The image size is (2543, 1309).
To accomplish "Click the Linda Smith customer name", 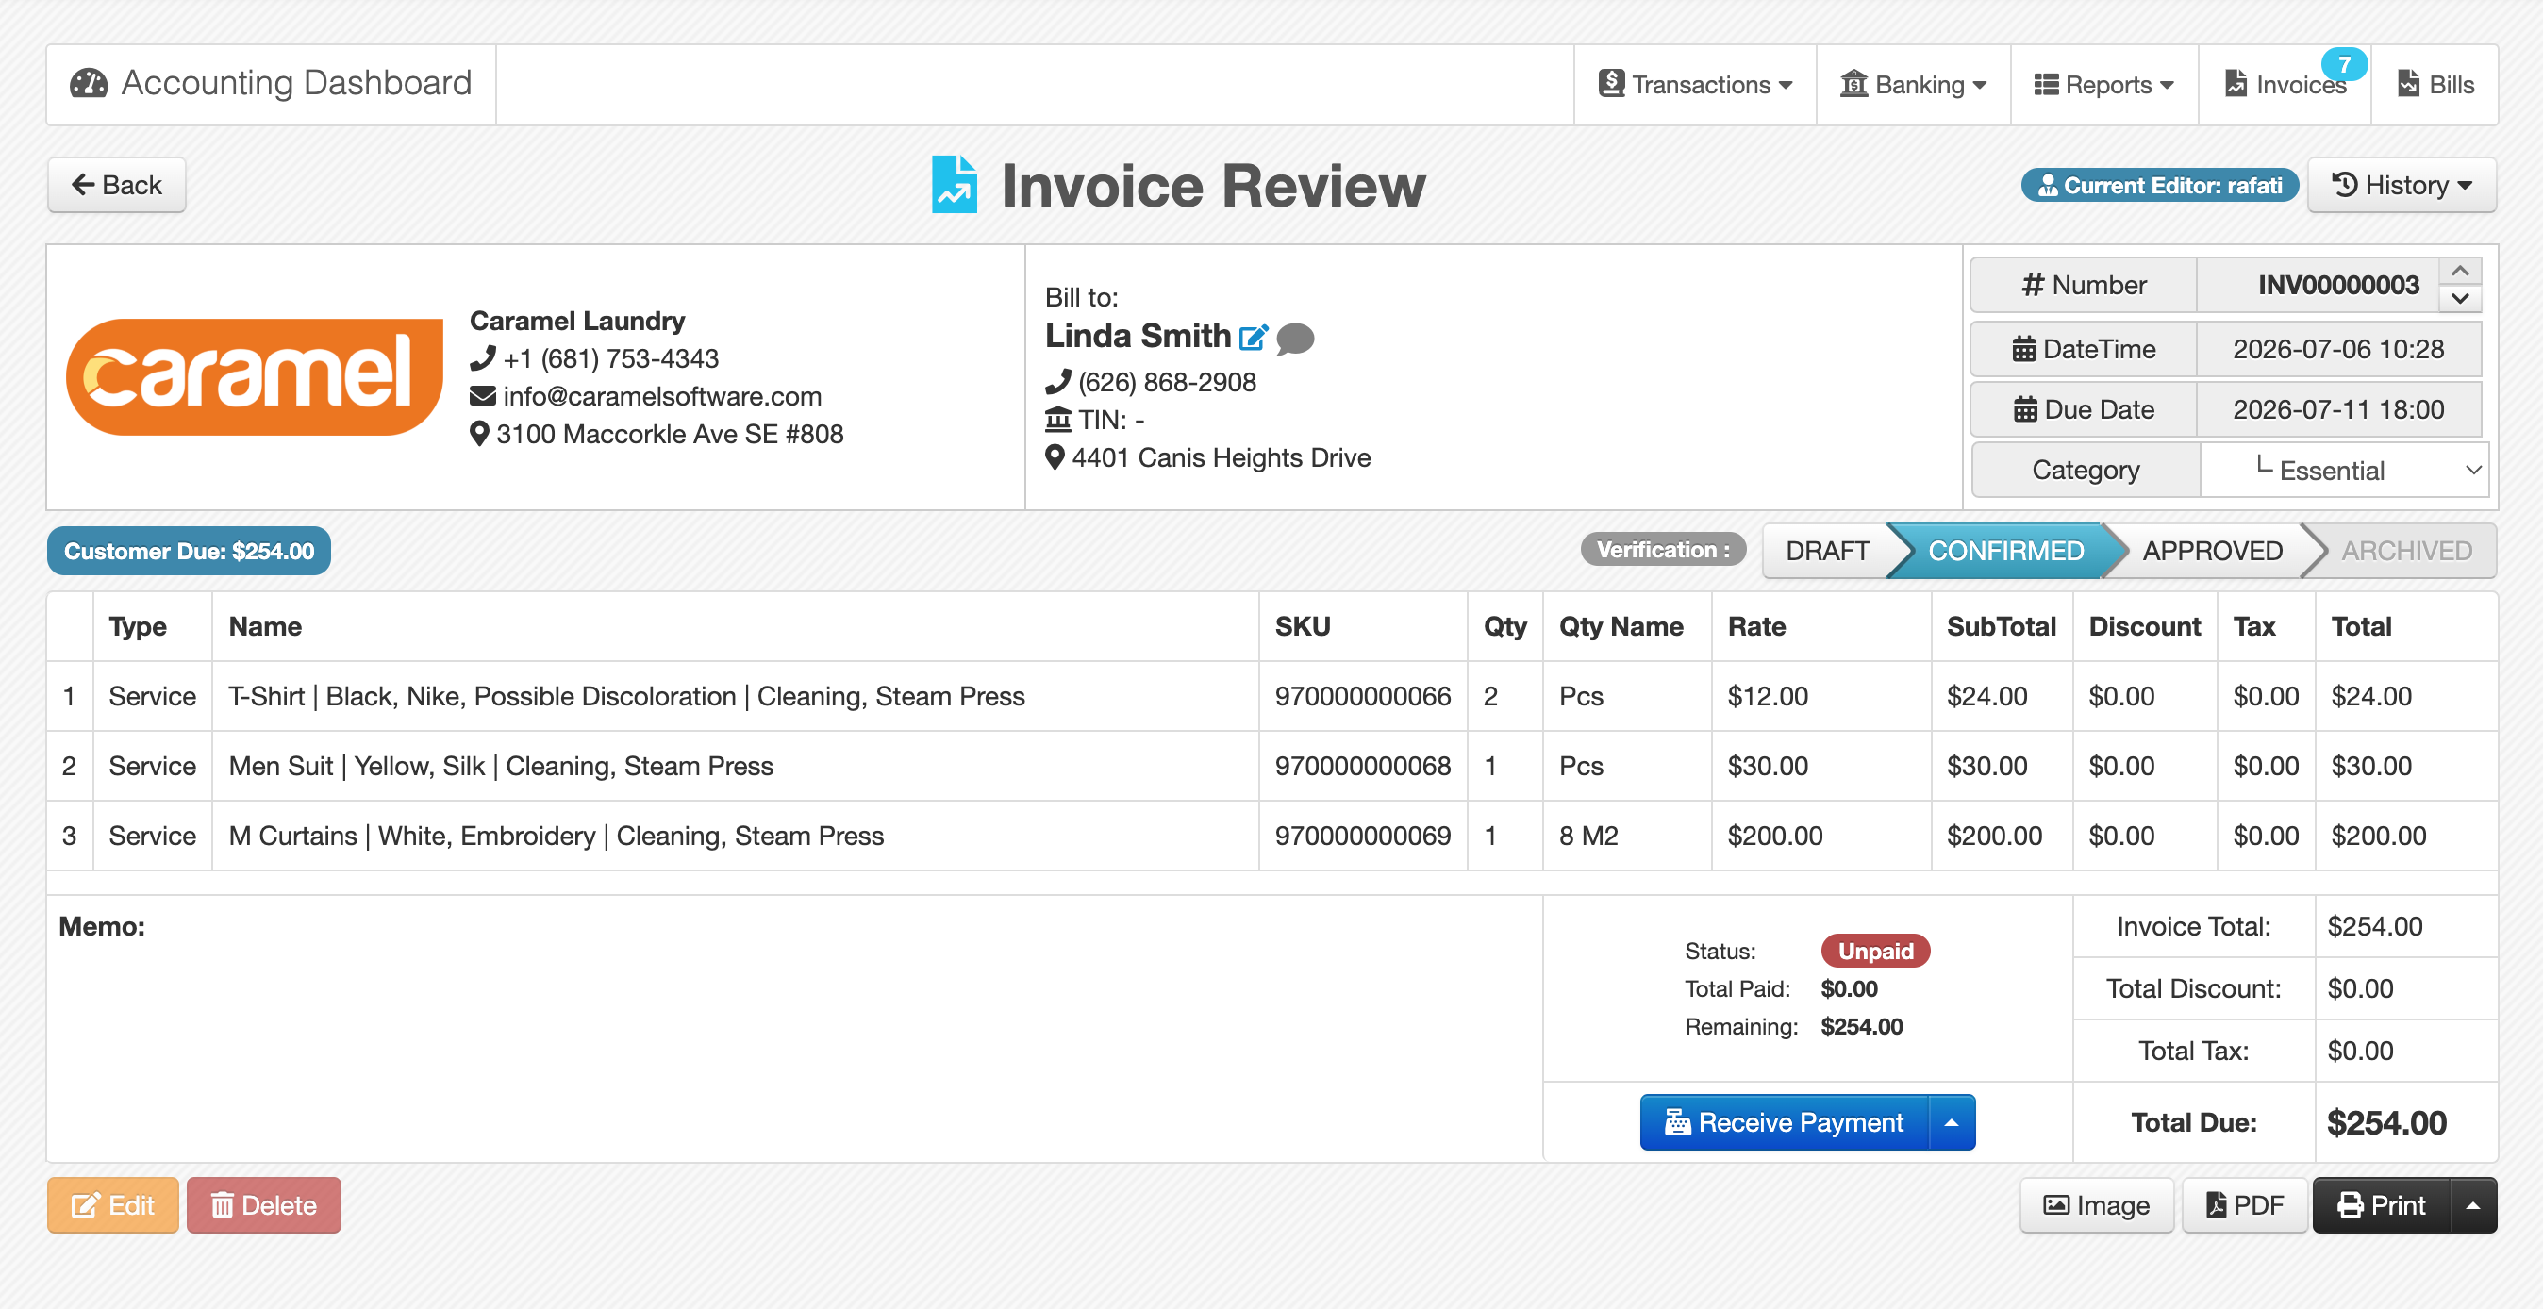I will [1138, 337].
